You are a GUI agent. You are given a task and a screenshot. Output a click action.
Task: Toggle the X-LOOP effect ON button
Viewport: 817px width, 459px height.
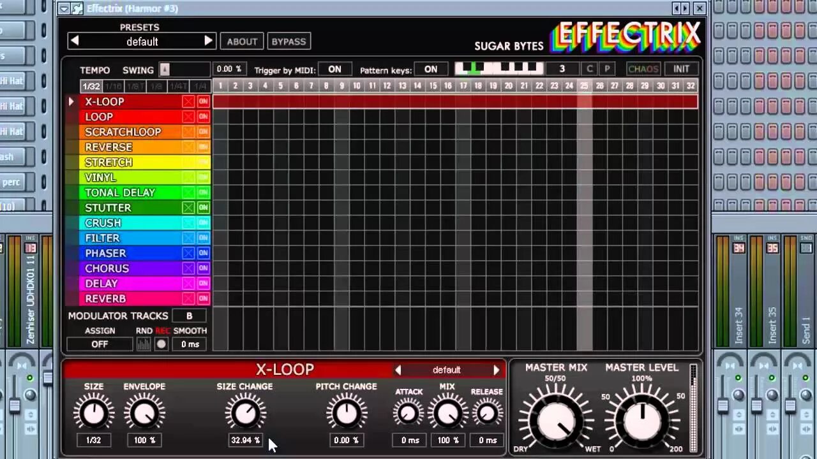click(203, 101)
